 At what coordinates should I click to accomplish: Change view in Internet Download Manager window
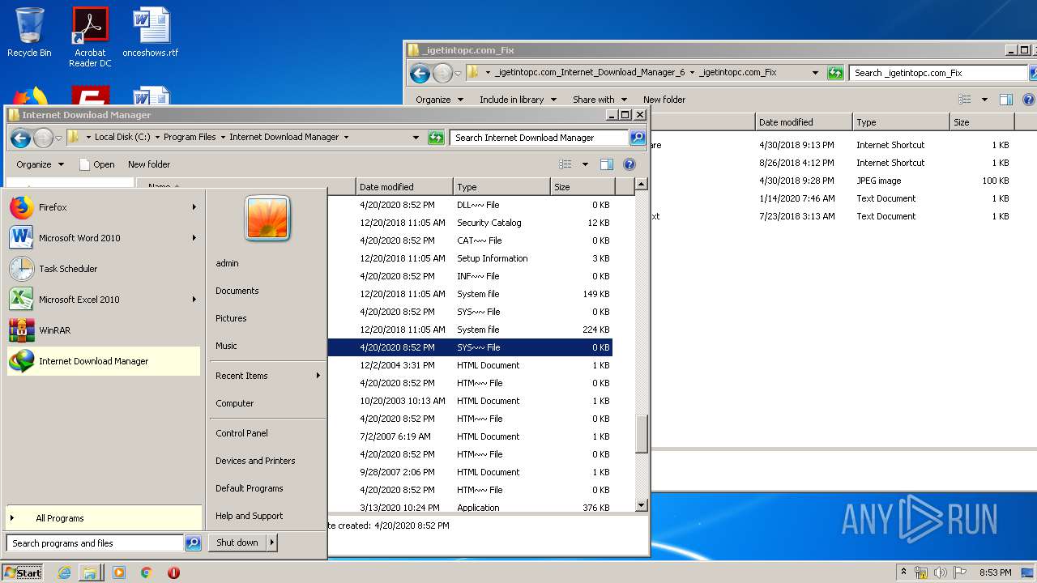(565, 164)
